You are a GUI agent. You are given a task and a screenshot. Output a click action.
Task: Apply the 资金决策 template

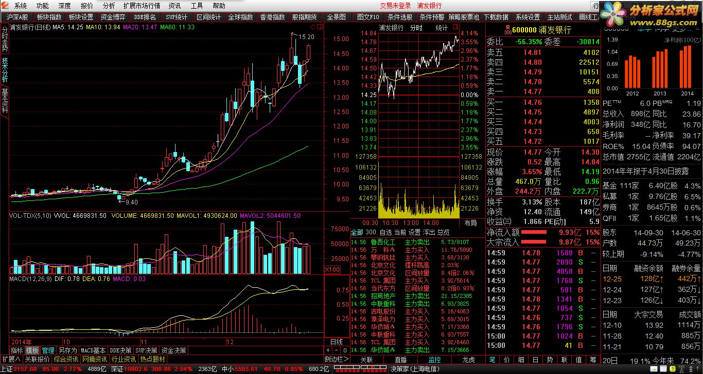pyautogui.click(x=174, y=350)
